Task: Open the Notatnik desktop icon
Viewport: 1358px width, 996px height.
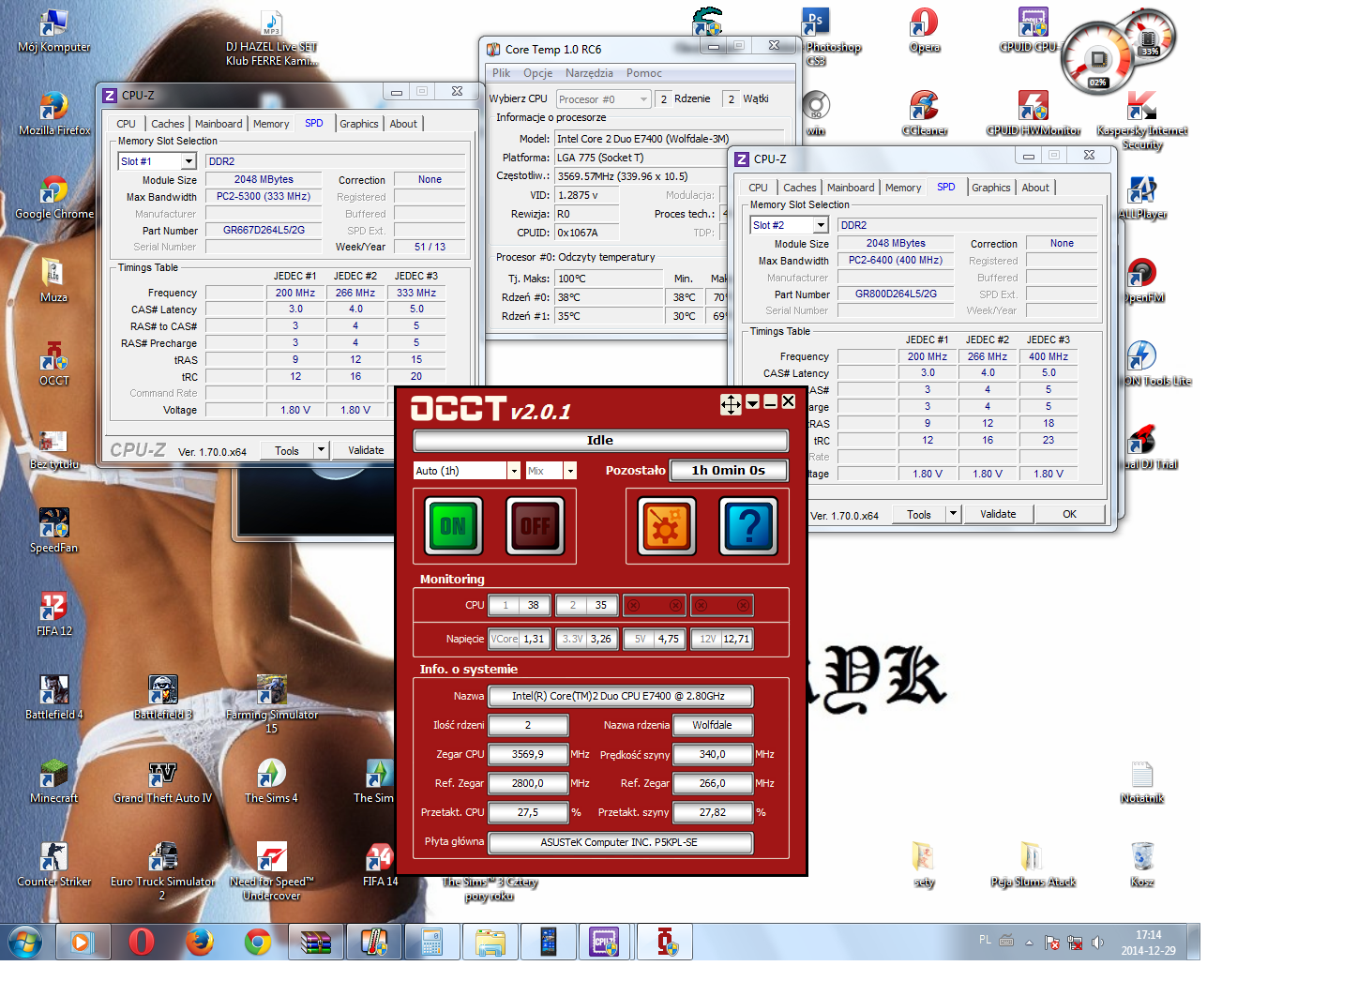Action: tap(1142, 781)
